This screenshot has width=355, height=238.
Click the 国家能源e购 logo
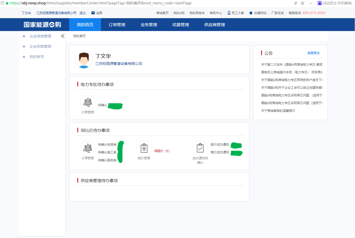pyautogui.click(x=42, y=24)
